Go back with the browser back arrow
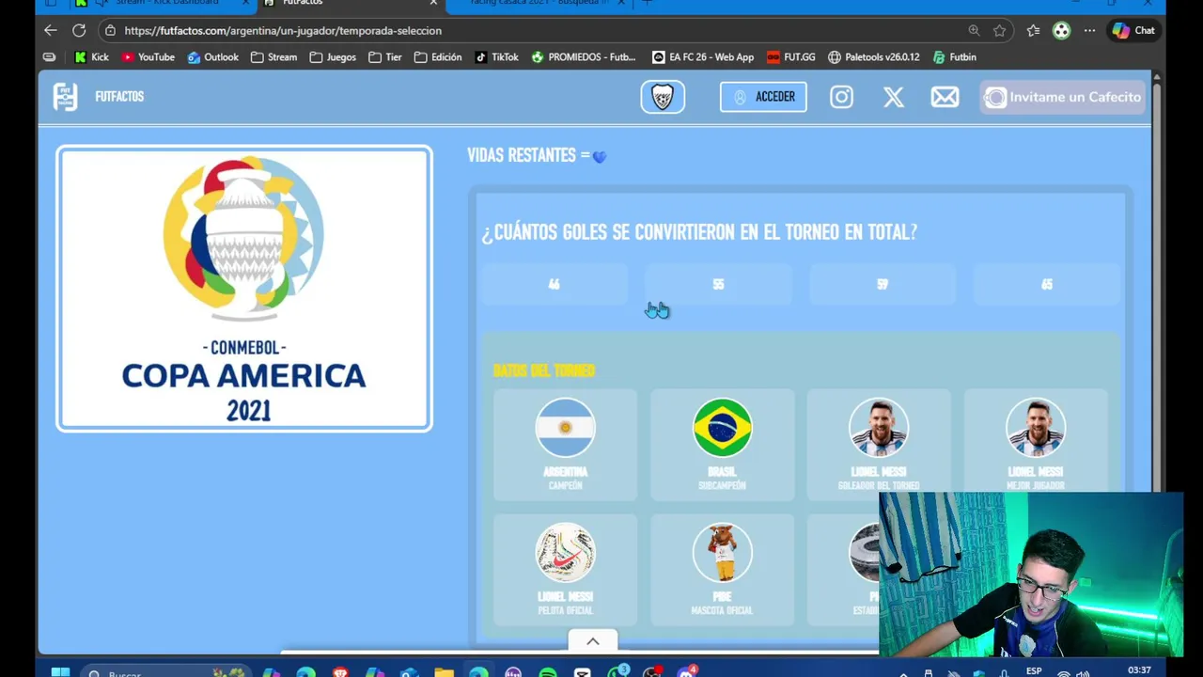 (x=51, y=30)
